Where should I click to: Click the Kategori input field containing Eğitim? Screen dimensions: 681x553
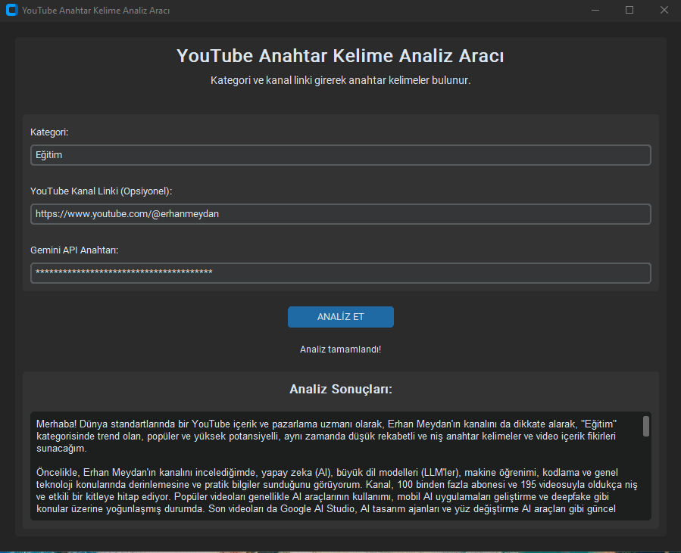click(x=341, y=155)
